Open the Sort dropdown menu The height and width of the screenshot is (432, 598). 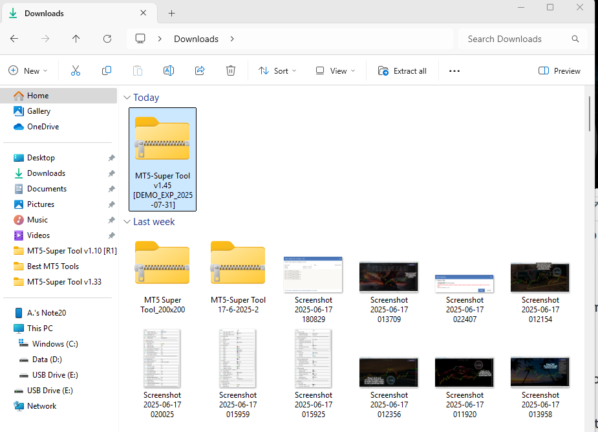277,71
